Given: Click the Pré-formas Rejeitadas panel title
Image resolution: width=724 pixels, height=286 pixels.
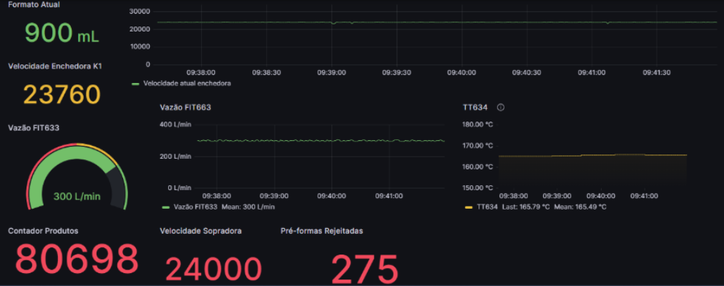Looking at the screenshot, I should click(x=322, y=231).
